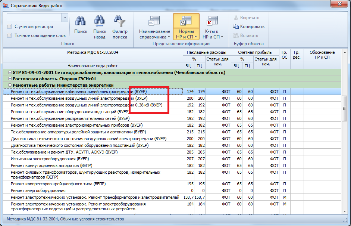The height and width of the screenshot is (226, 351).
Task: Select row Ремонт коммутационных аппаратов (ВЕПР)
Action: (51, 165)
